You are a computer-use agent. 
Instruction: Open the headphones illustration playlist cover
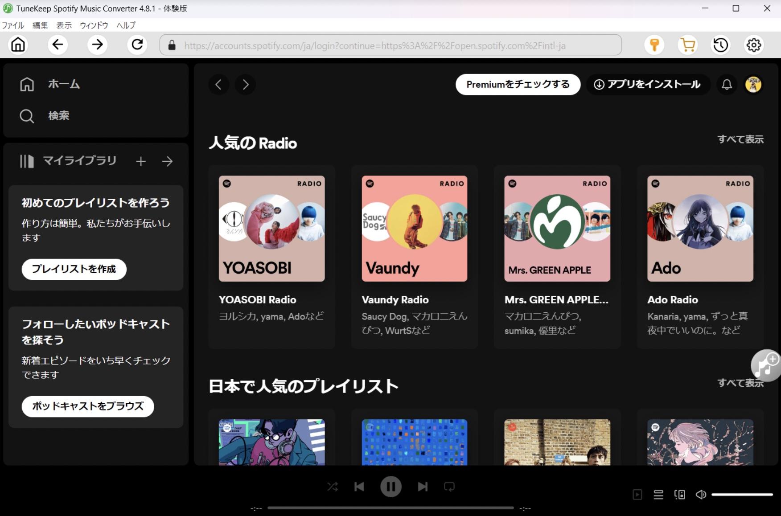[272, 442]
